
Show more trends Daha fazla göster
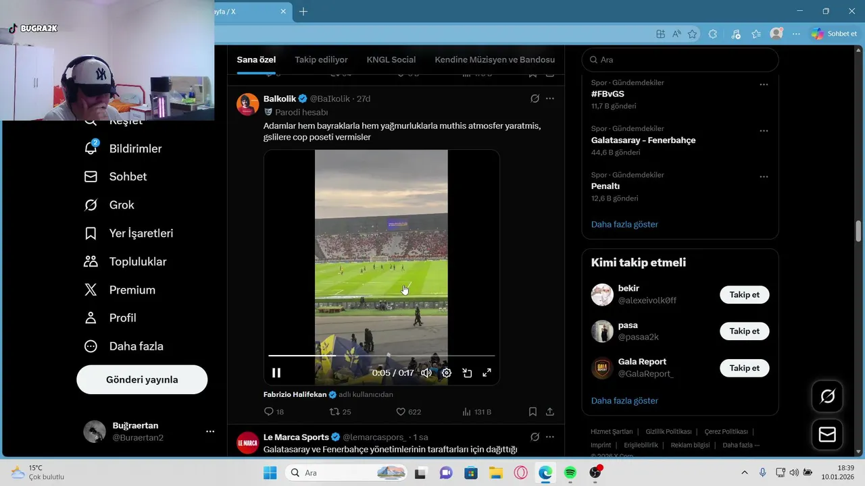point(624,224)
